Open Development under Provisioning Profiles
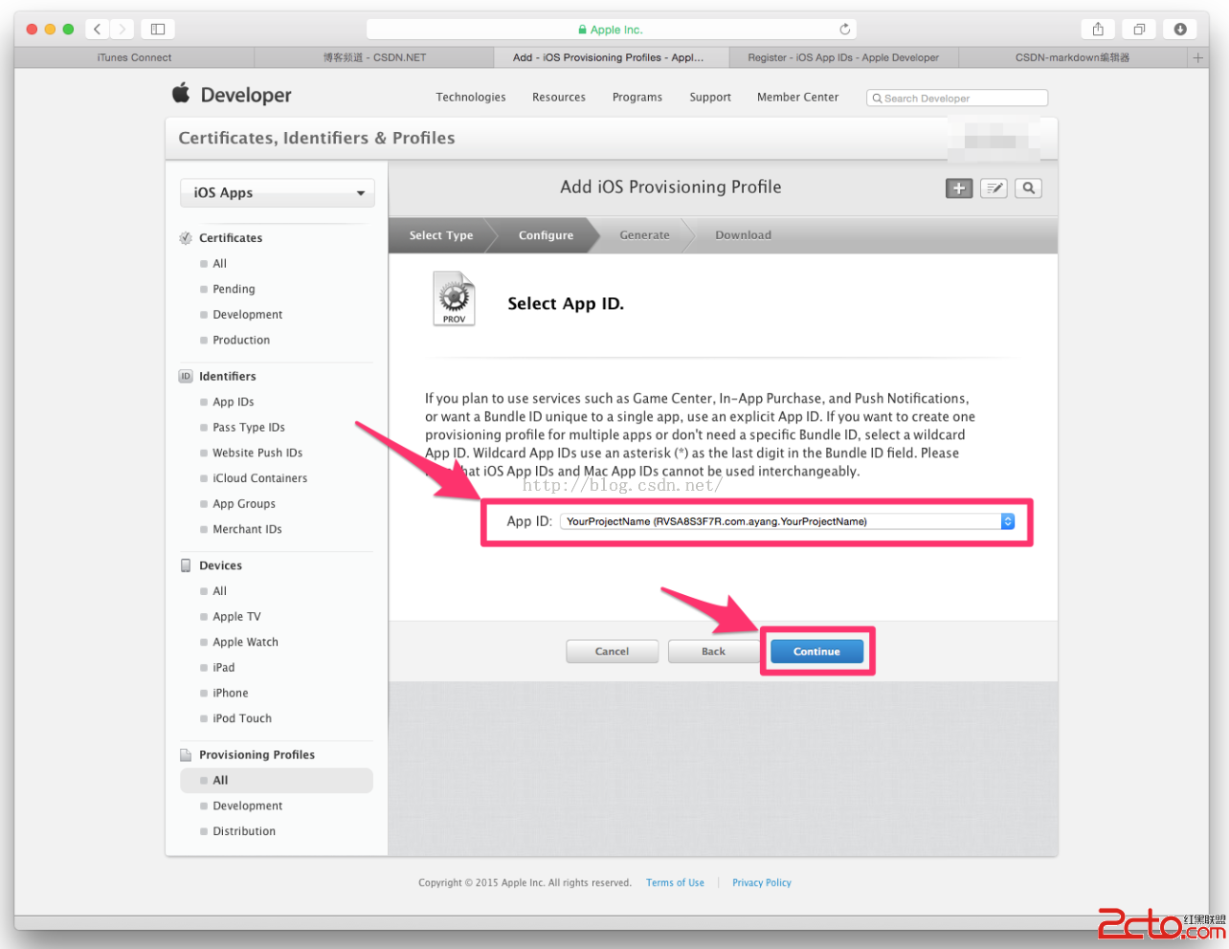1229x949 pixels. pos(247,806)
